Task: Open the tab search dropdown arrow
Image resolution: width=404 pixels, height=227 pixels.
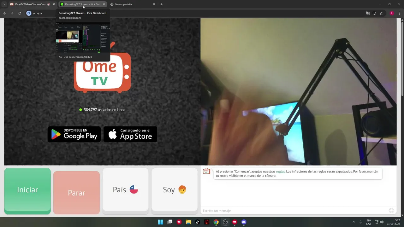Action: click(x=4, y=4)
